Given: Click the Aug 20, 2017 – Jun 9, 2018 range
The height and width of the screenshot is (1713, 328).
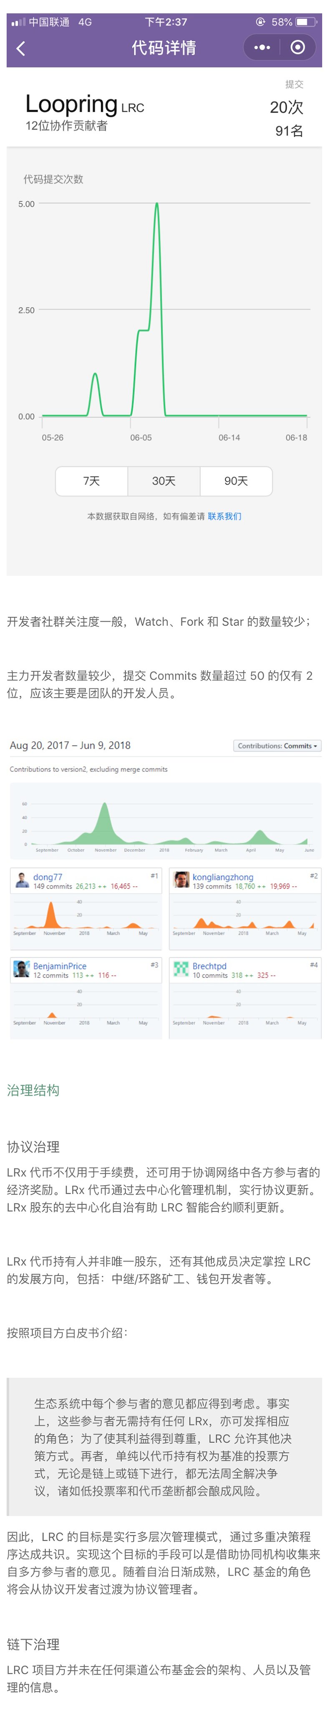Looking at the screenshot, I should click(x=70, y=745).
